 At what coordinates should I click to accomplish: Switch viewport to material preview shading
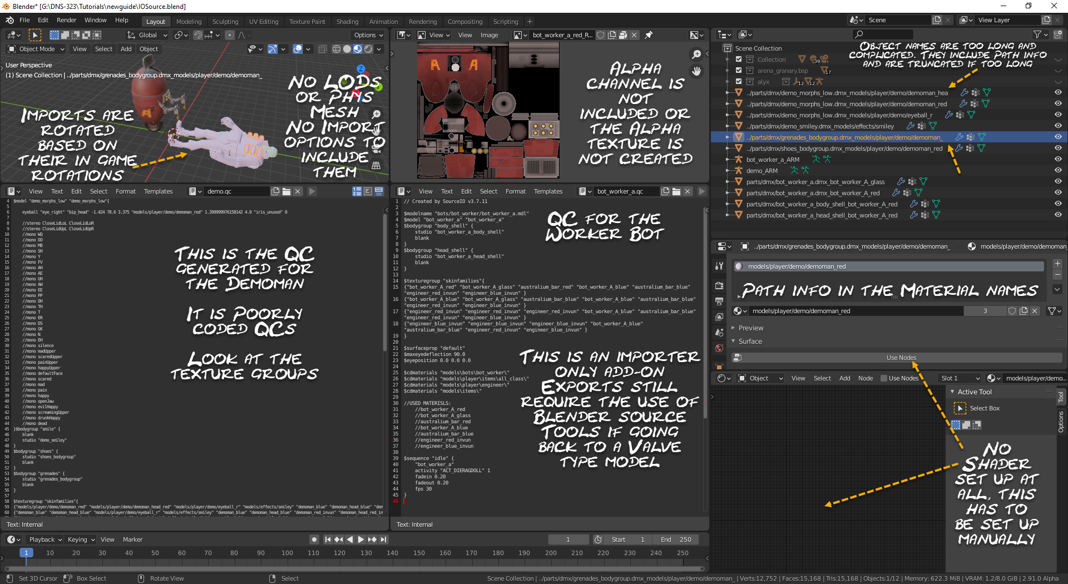[358, 49]
